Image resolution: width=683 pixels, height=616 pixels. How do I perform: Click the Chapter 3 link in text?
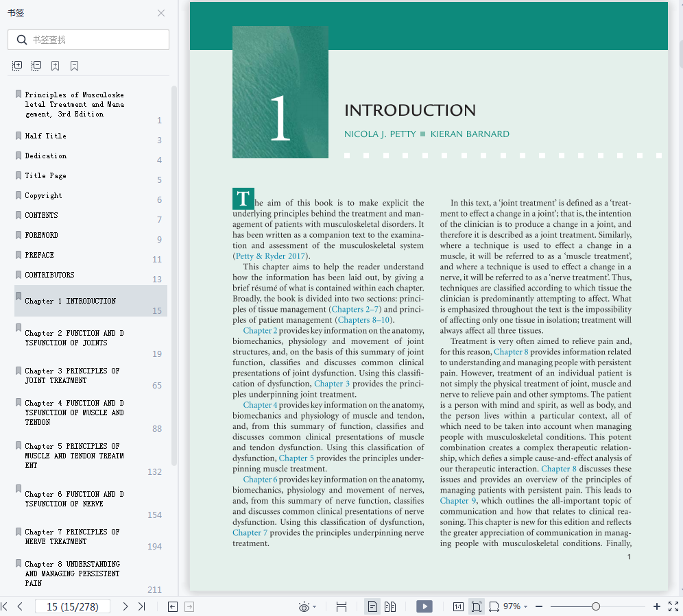click(x=332, y=384)
